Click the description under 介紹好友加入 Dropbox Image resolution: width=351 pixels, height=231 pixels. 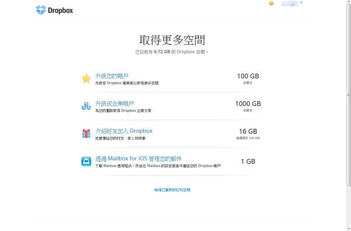tap(120, 139)
